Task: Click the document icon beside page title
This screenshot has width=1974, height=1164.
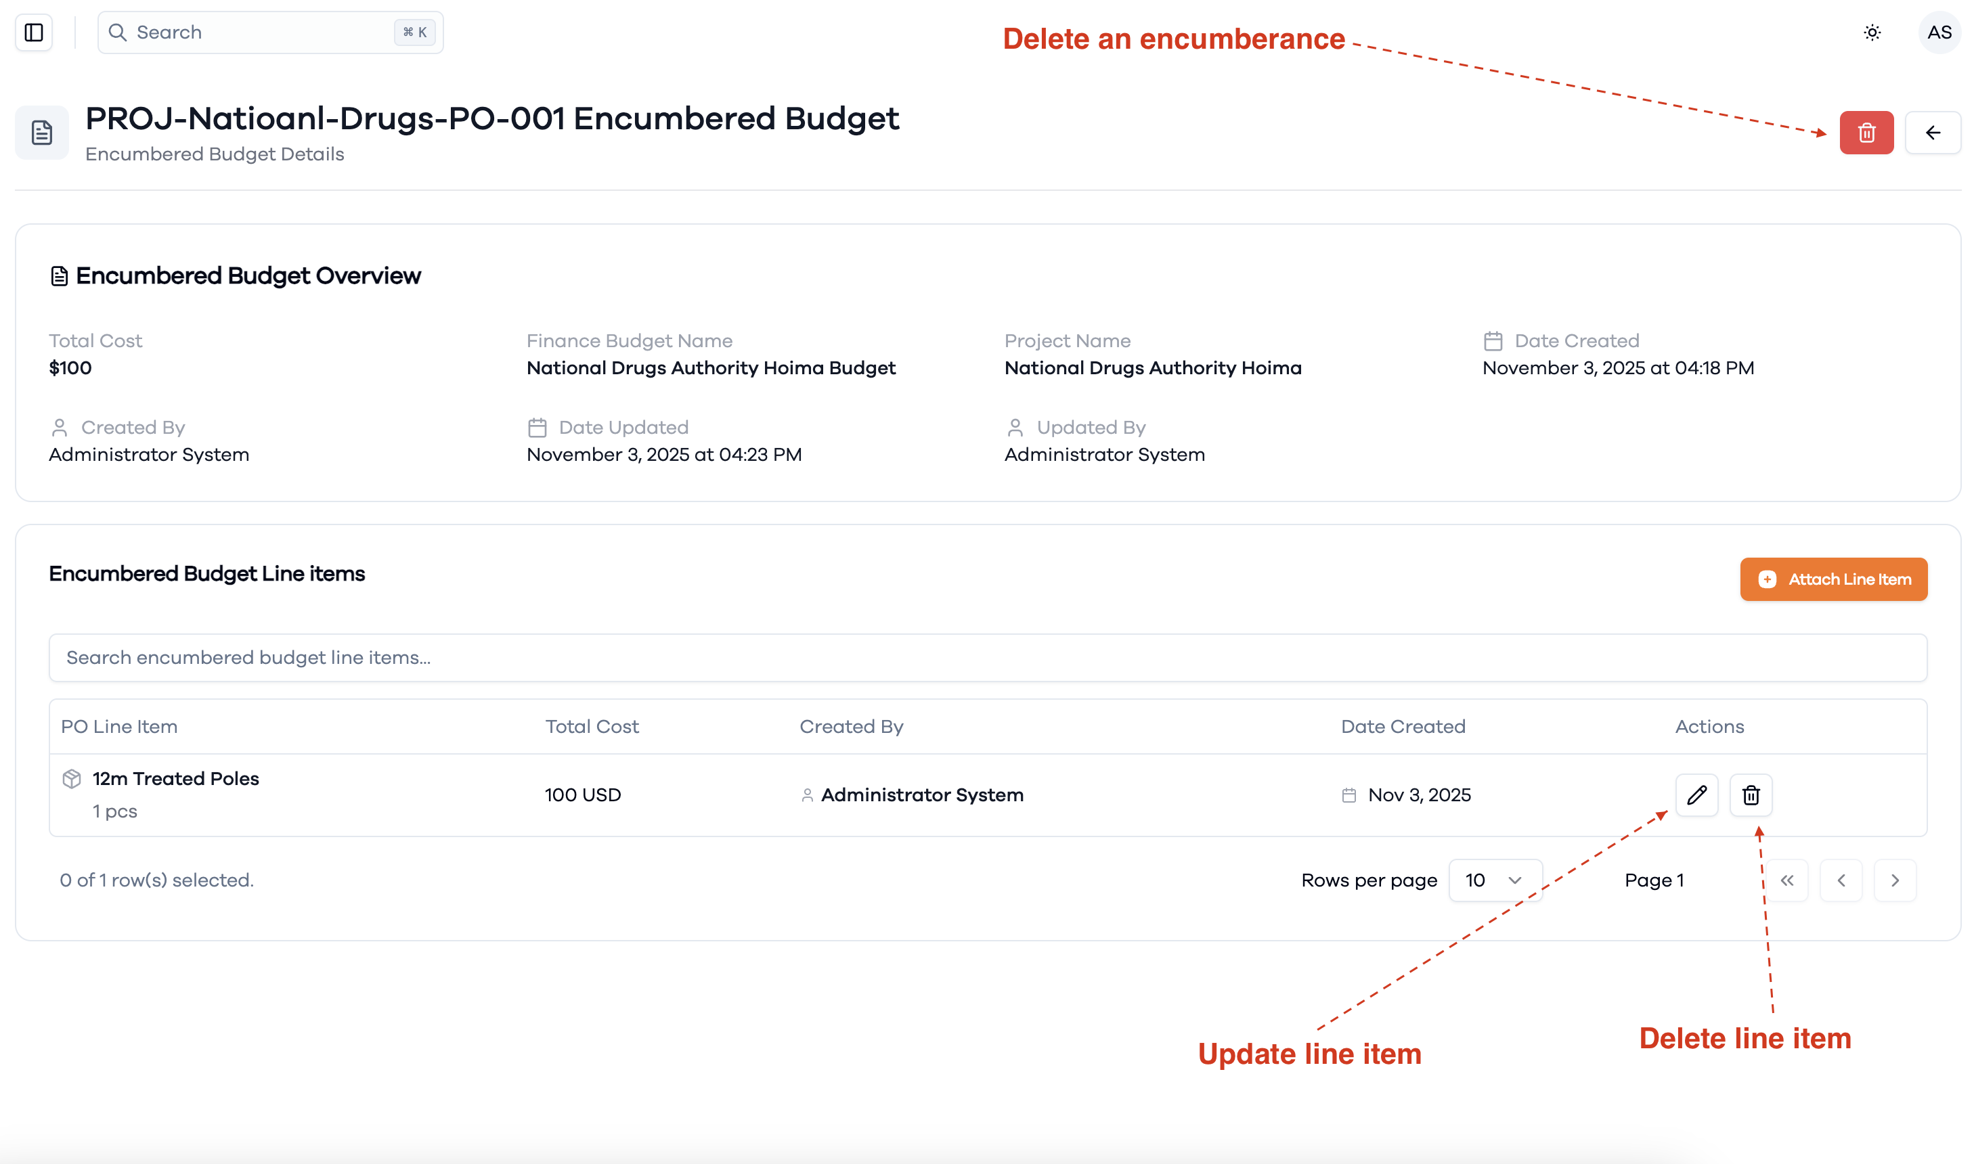Action: [43, 133]
